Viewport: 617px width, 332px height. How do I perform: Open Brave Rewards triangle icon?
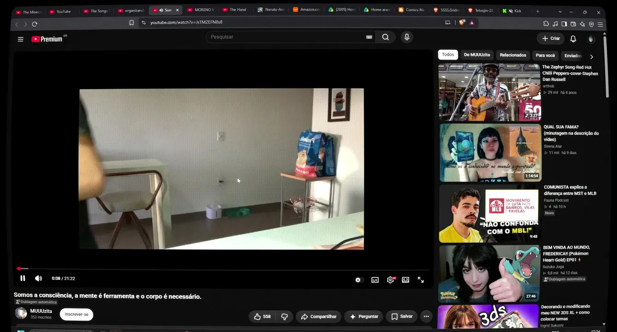(x=472, y=23)
